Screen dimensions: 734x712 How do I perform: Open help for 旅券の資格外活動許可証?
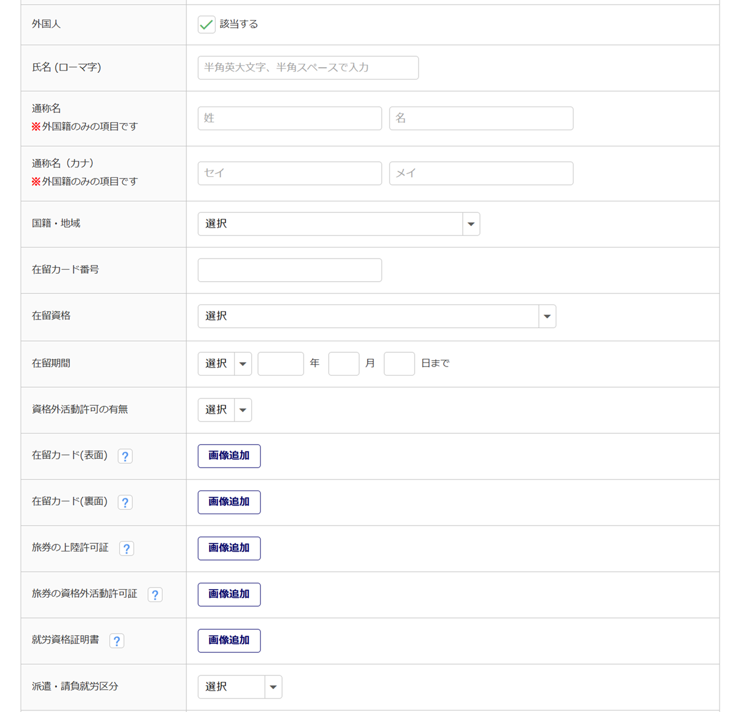(155, 594)
